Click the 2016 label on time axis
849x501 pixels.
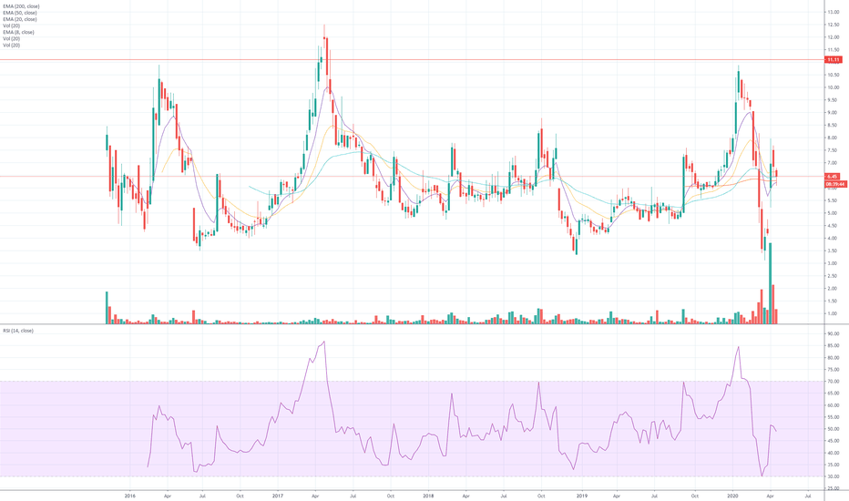129,496
